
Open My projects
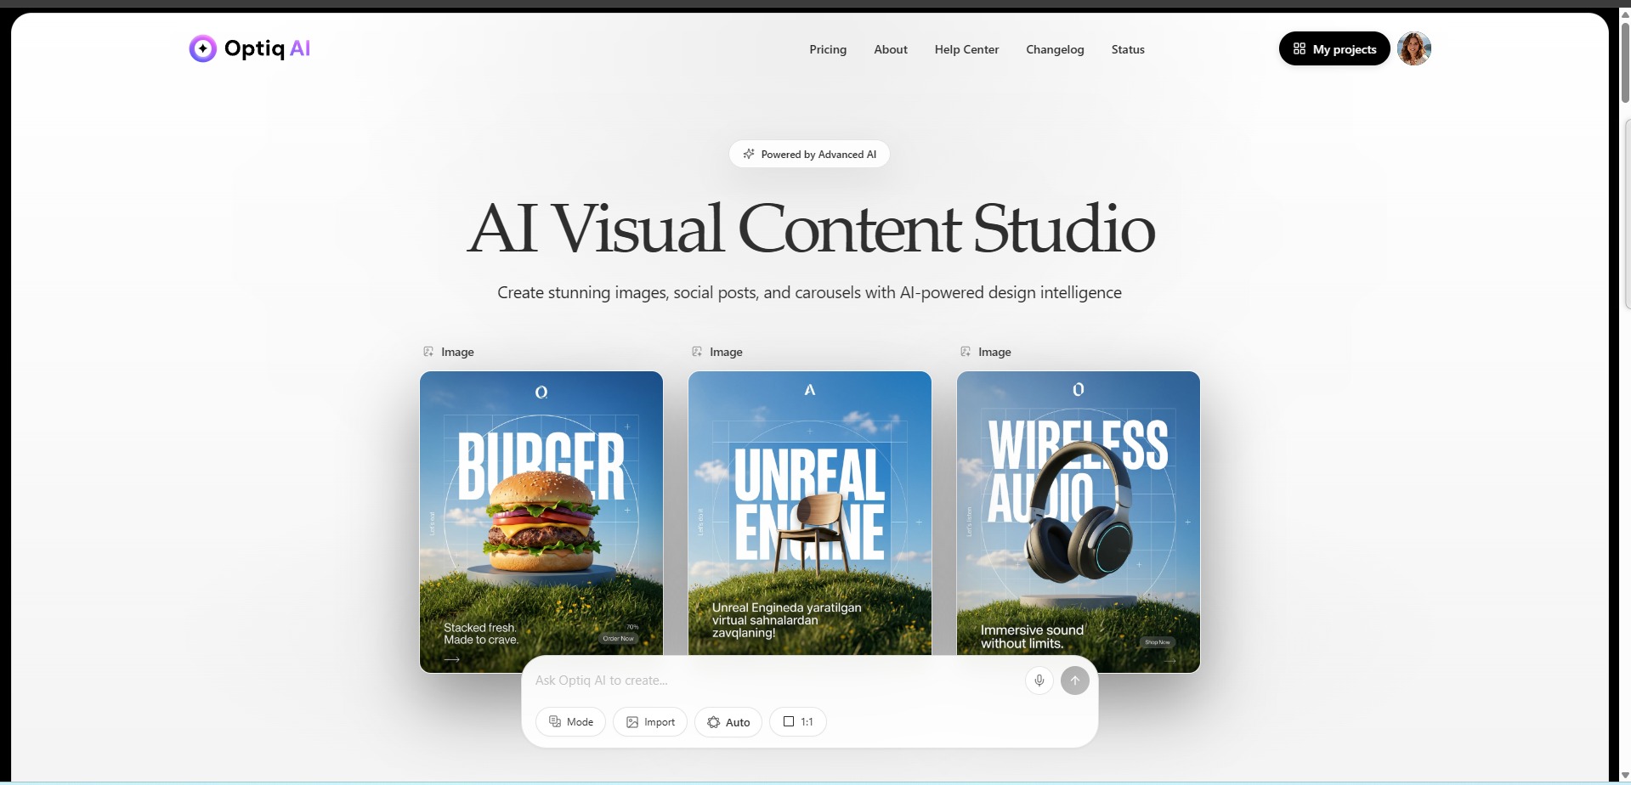1334,48
